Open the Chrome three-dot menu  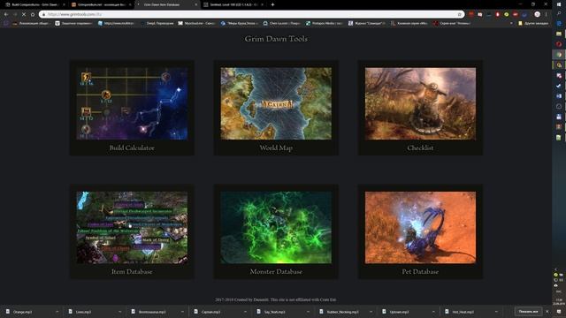point(547,14)
